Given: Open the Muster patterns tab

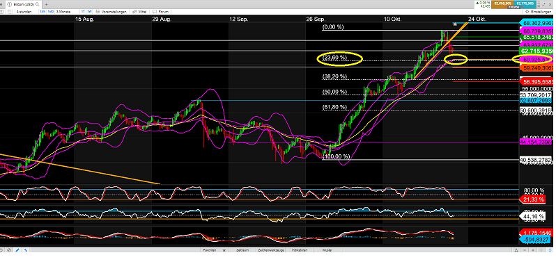Looking at the screenshot, I should (x=327, y=250).
